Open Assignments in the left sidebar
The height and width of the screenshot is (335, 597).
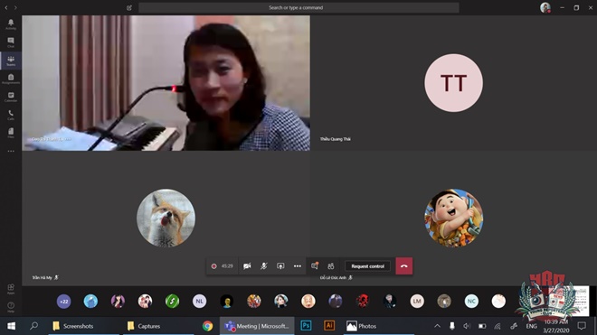(11, 79)
